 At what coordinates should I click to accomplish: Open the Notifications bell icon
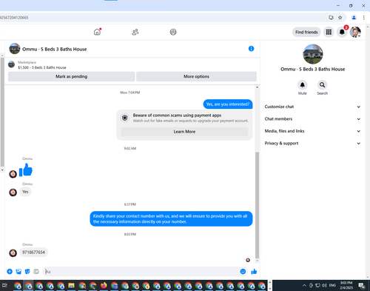tap(342, 32)
